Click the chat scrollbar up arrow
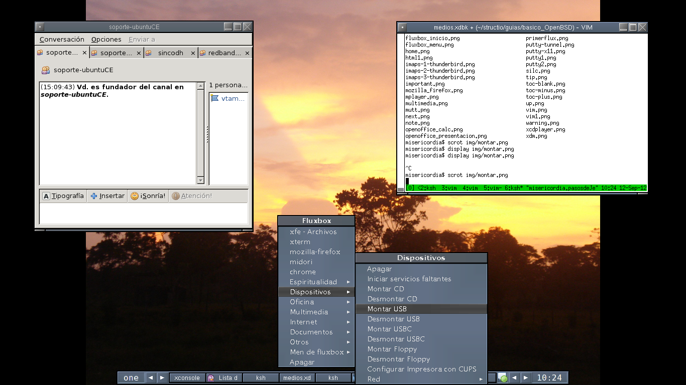Screen dimensions: 686x385 (201, 86)
